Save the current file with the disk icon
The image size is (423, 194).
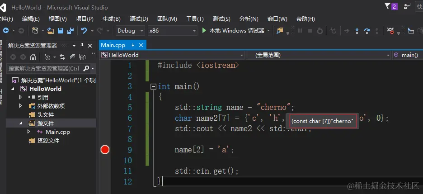[61, 31]
